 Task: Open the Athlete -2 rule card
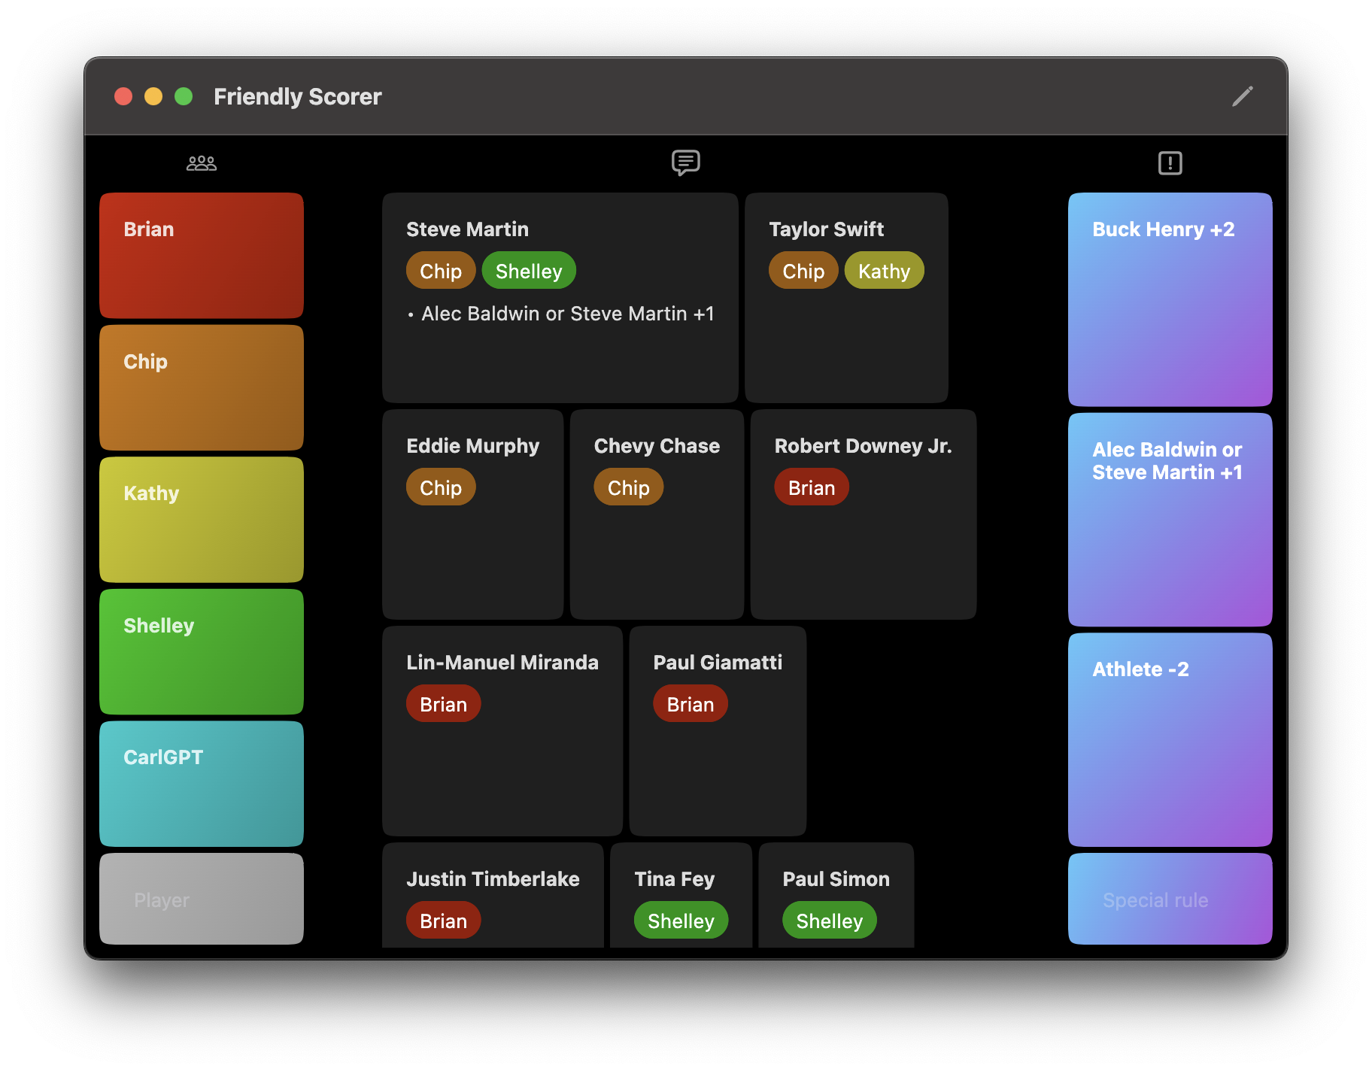[x=1170, y=739]
